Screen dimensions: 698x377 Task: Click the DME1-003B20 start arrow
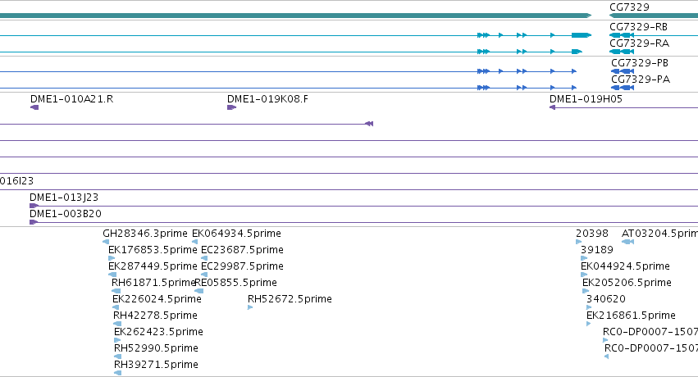[x=34, y=222]
